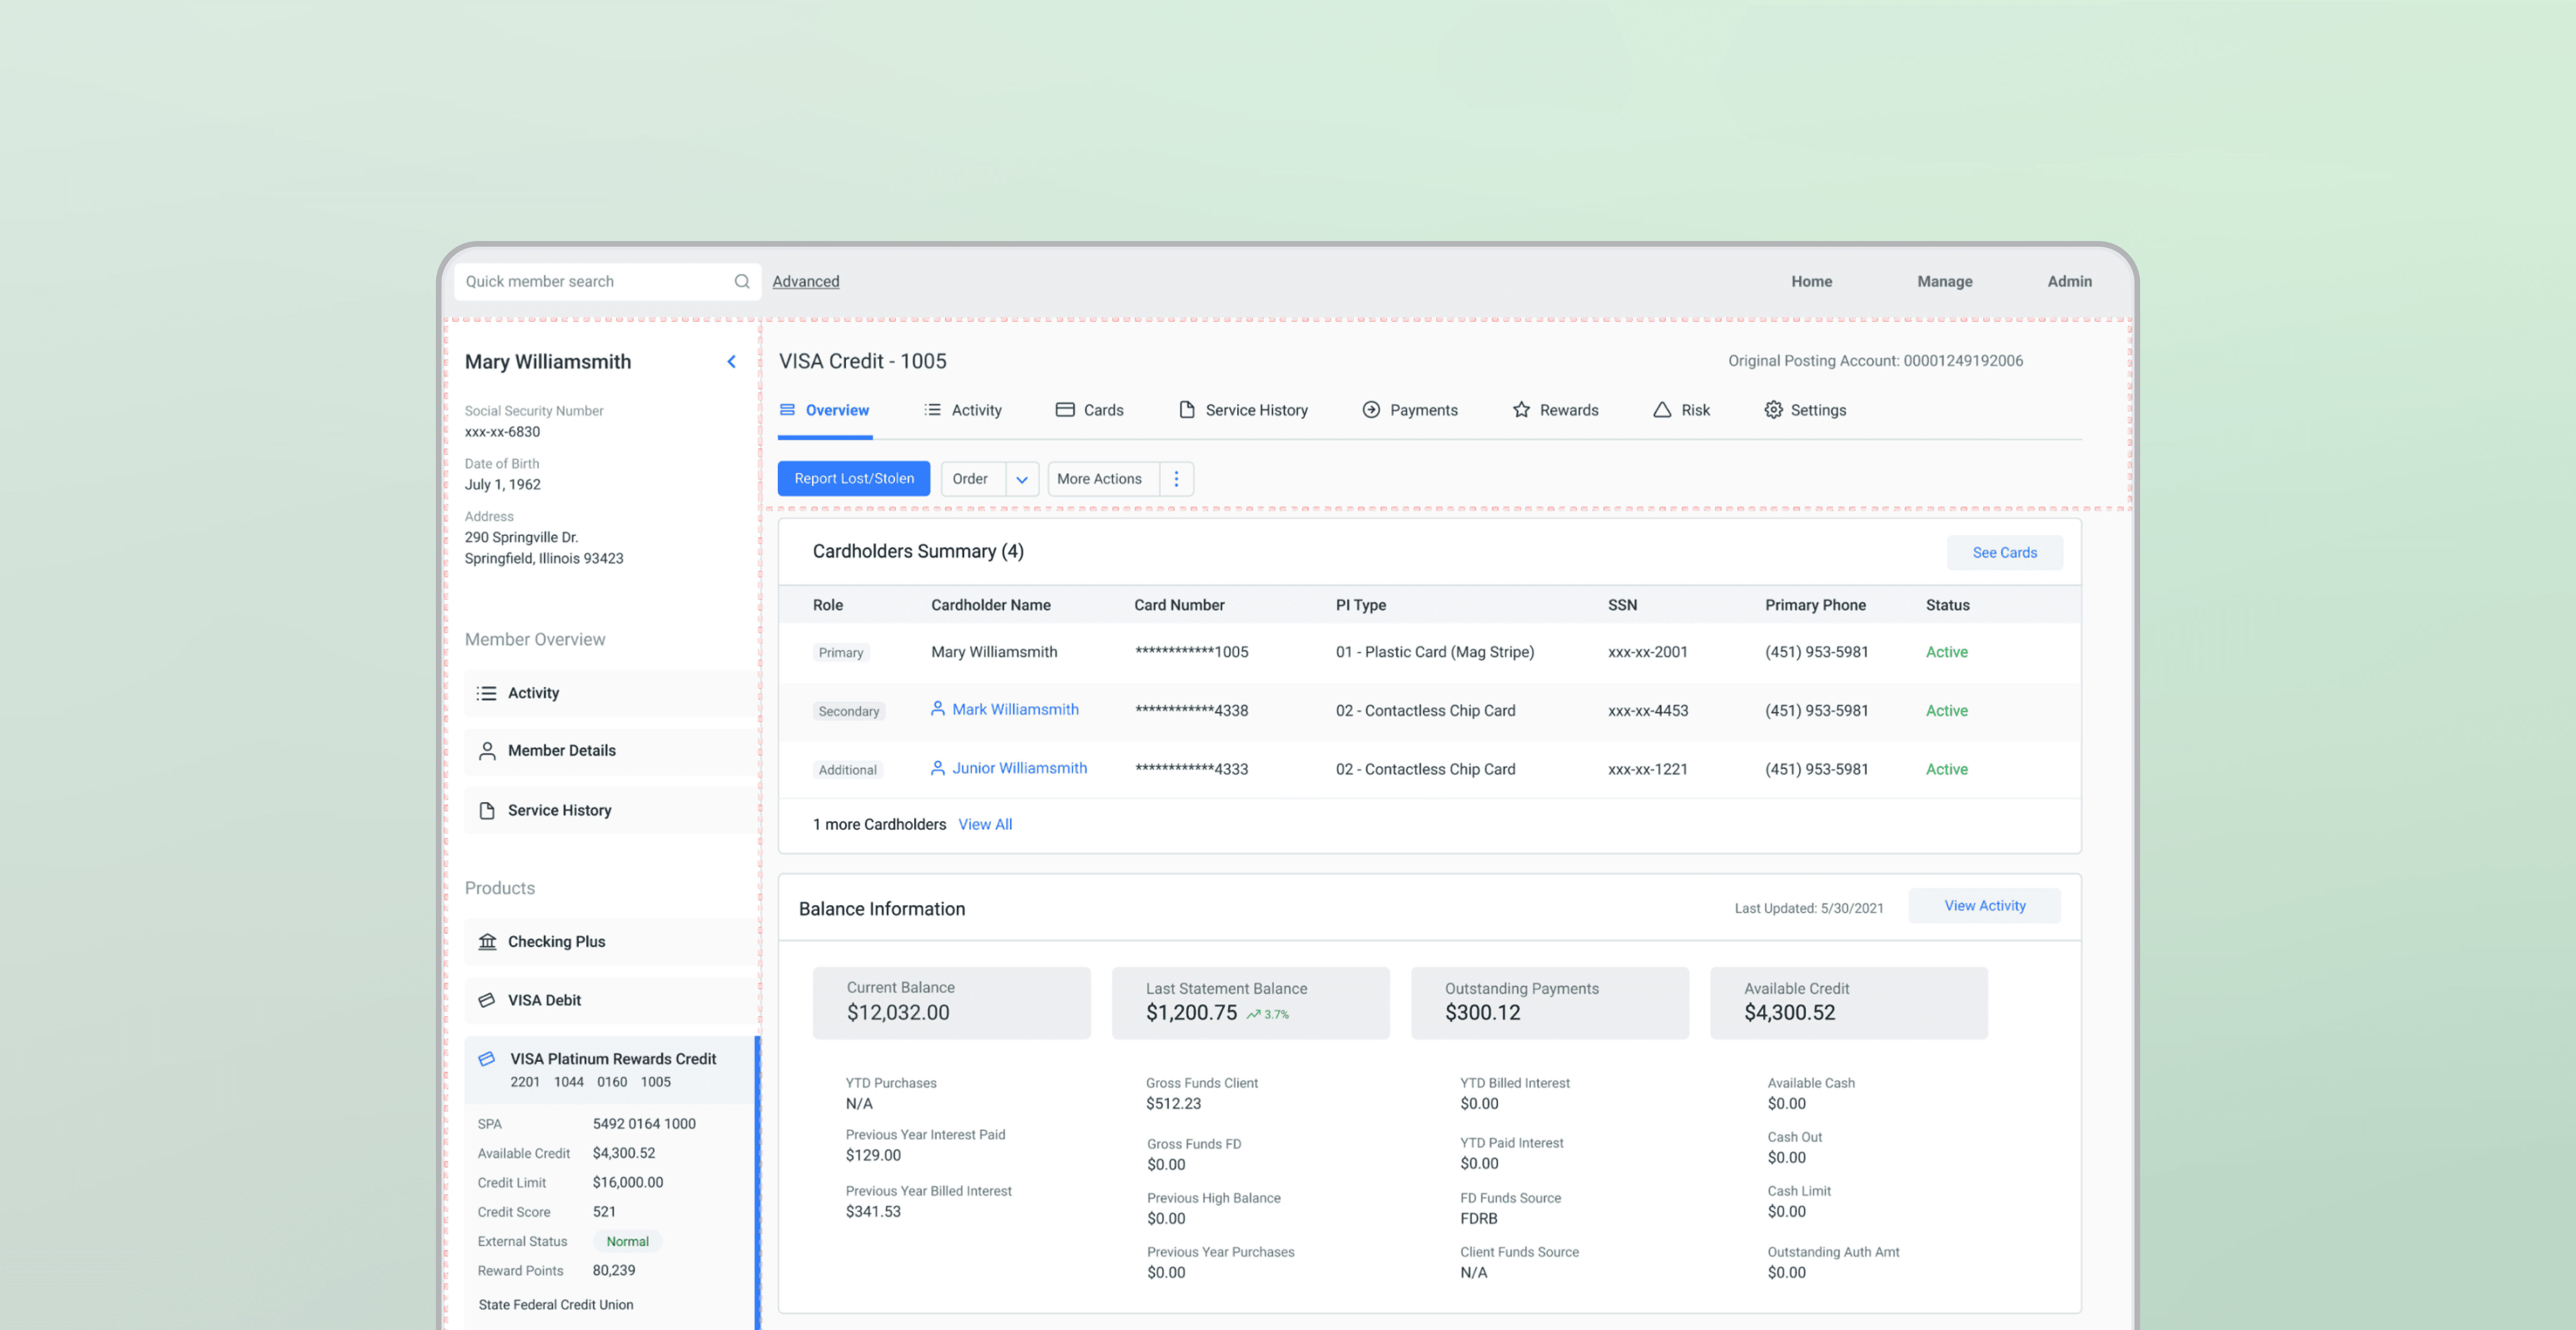Image resolution: width=2576 pixels, height=1330 pixels.
Task: Click the Service History tab document icon
Action: click(x=1187, y=410)
